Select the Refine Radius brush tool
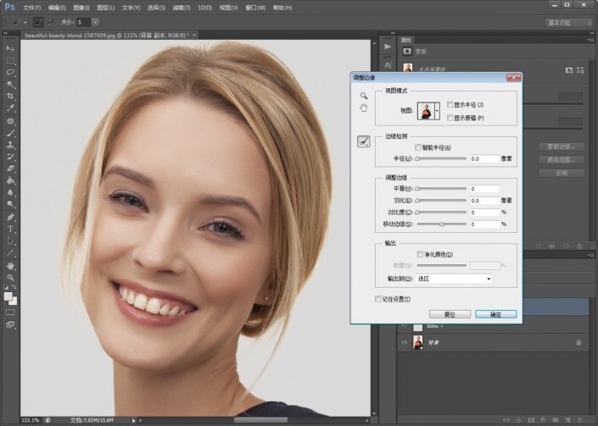Viewport: 598px width, 426px height. click(363, 141)
